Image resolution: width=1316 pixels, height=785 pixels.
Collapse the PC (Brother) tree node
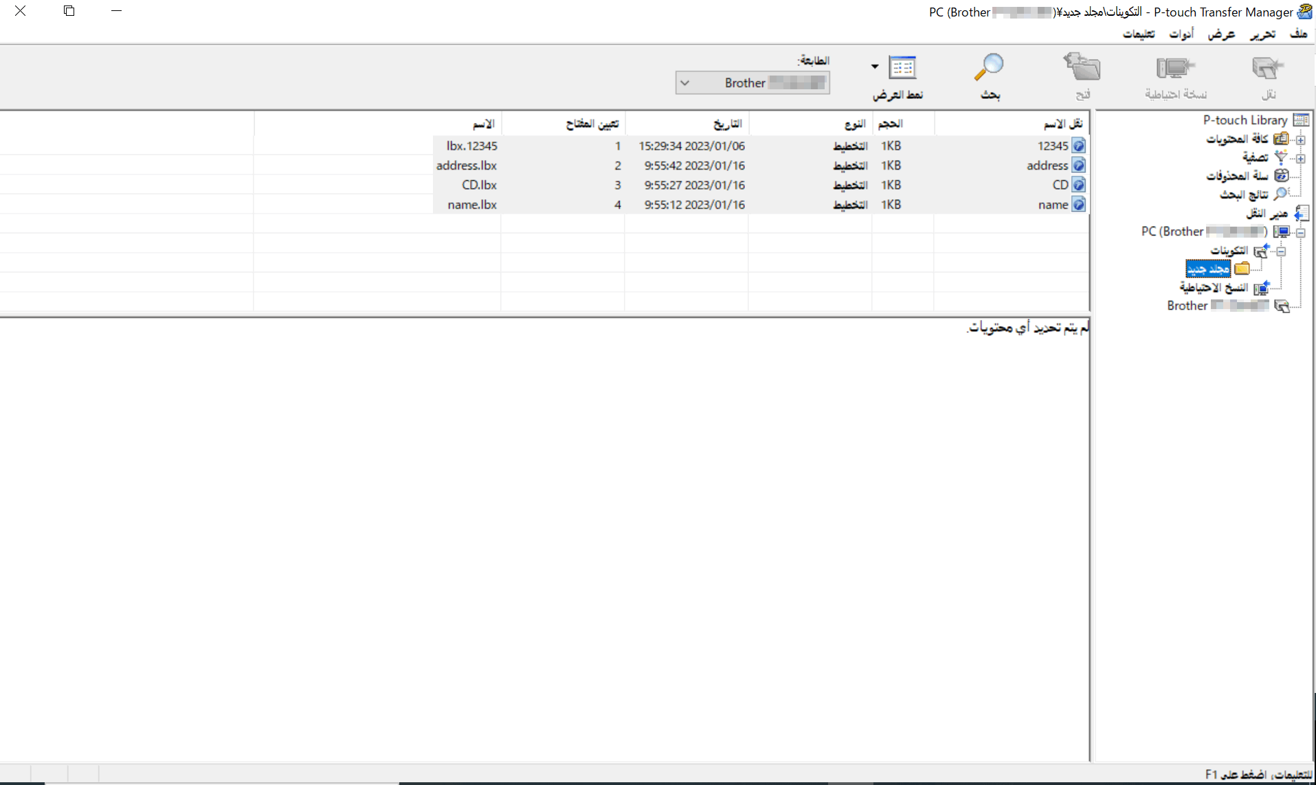point(1300,232)
